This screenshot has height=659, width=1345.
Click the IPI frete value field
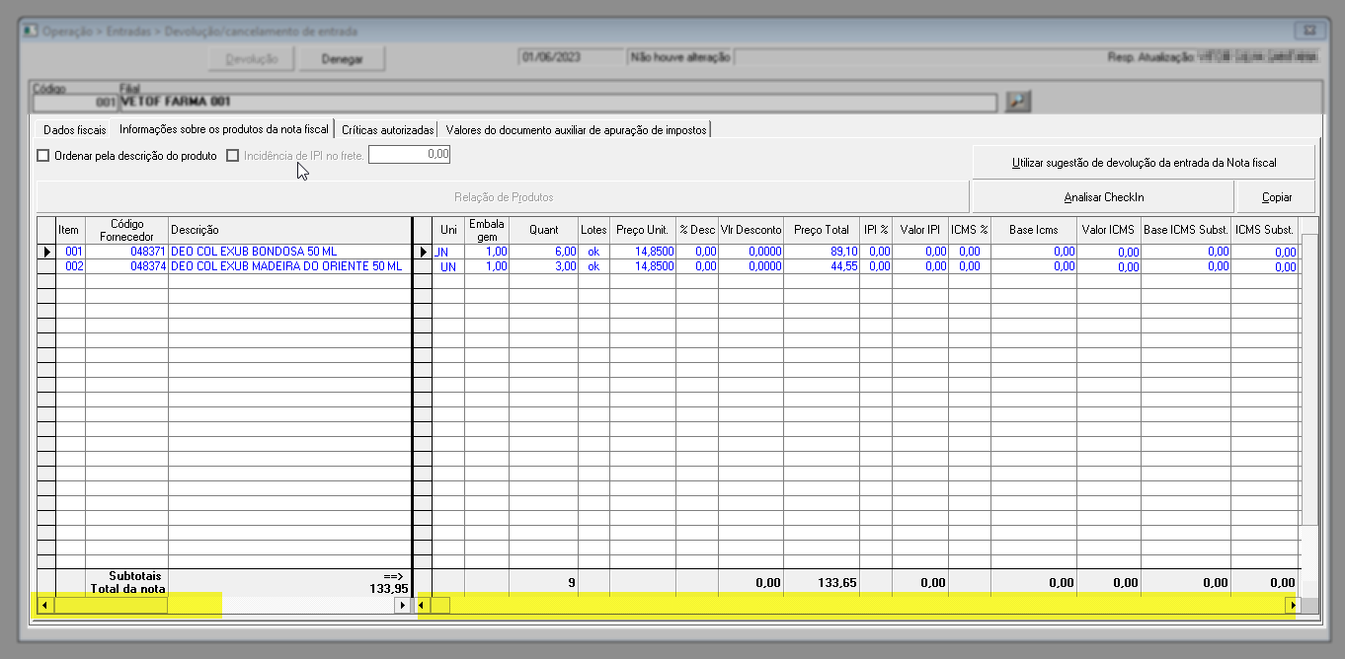coord(410,155)
